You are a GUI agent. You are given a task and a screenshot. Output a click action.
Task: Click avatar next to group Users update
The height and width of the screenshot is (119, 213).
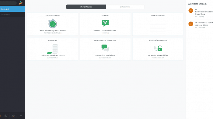[x=191, y=11]
